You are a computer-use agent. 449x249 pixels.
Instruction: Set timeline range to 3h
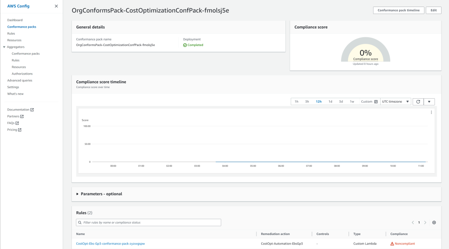click(x=307, y=102)
